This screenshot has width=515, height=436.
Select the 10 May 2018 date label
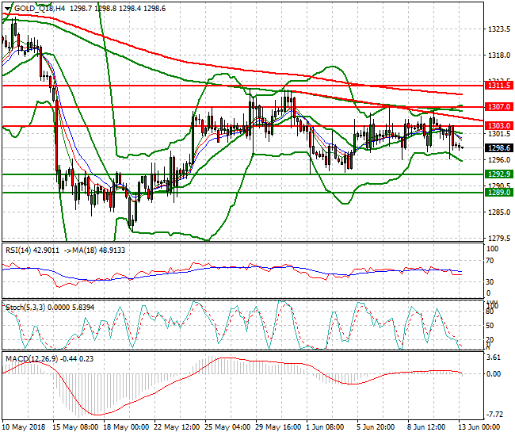coord(24,427)
